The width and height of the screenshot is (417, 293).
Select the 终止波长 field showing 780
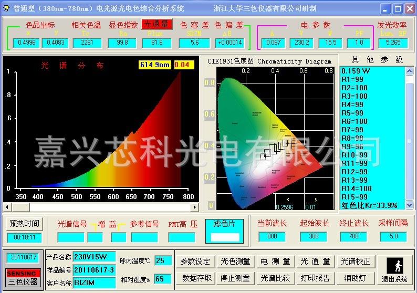357,237
